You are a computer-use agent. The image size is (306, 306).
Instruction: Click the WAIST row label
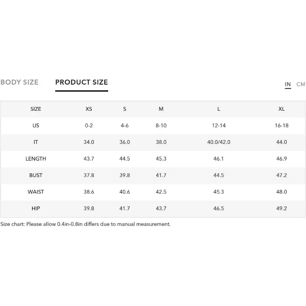tap(36, 192)
